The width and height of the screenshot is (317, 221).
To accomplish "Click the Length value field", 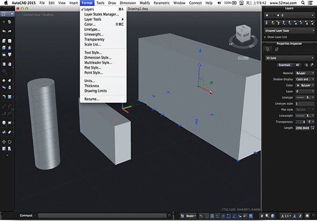I will click(302, 128).
